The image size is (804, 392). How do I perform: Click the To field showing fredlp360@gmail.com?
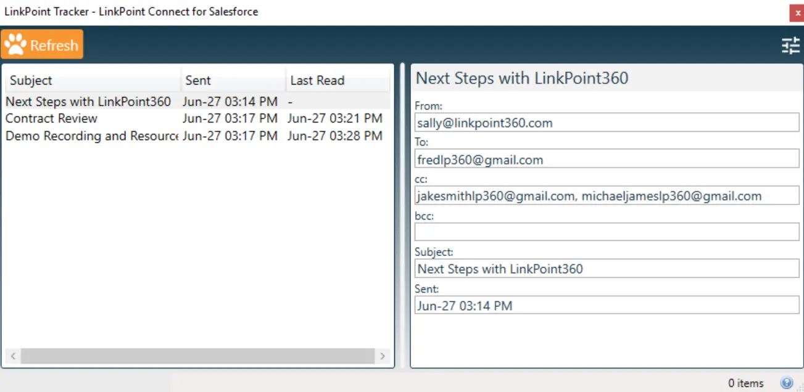coord(607,159)
